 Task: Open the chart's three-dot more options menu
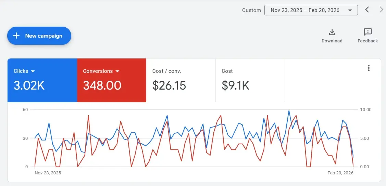369,68
